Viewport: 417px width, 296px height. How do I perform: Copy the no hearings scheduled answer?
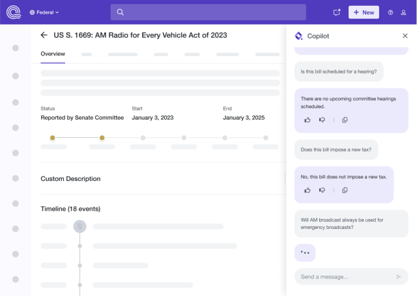click(345, 120)
